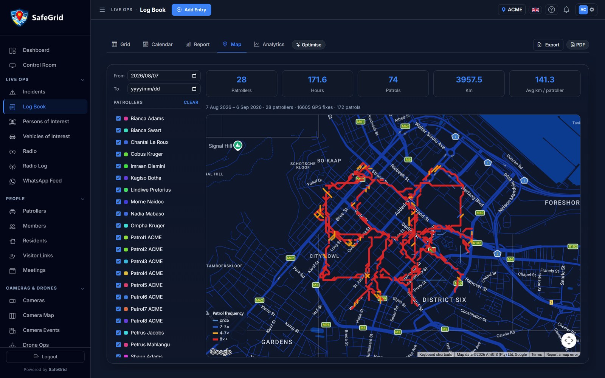Image resolution: width=605 pixels, height=378 pixels.
Task: Uncheck Lindiwe Pretorius patroller
Action: [118, 190]
